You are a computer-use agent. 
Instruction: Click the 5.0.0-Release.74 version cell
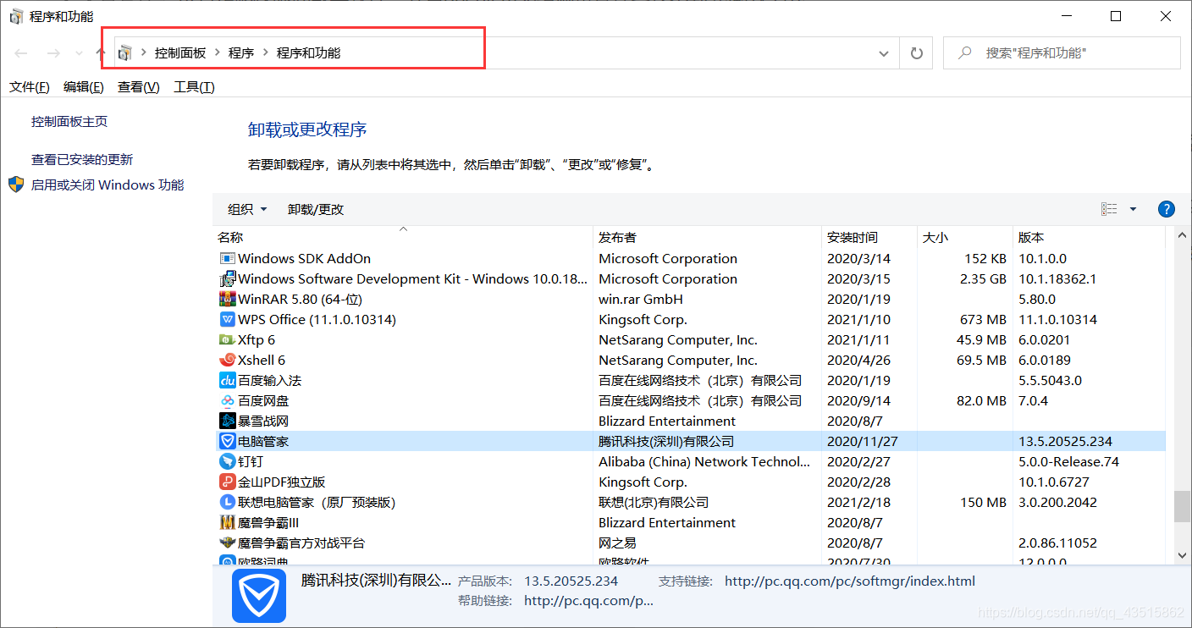click(1069, 461)
